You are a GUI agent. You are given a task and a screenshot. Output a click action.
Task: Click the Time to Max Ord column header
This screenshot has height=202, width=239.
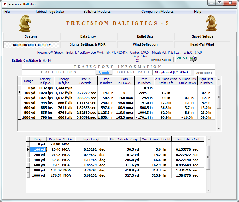(x=188, y=139)
